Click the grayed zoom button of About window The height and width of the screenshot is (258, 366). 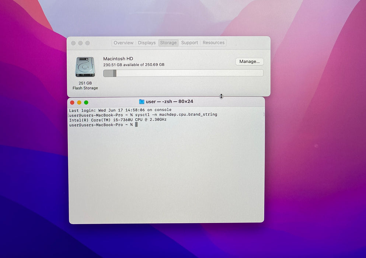(x=87, y=43)
